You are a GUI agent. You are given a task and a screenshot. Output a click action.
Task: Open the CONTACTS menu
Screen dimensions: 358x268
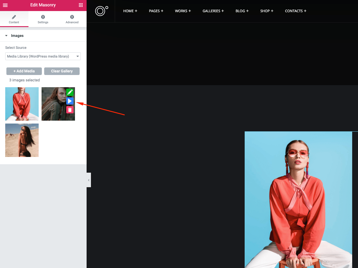[296, 11]
